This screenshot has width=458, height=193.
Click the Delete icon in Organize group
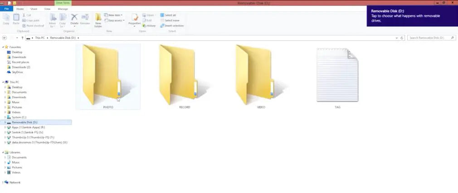(74, 20)
